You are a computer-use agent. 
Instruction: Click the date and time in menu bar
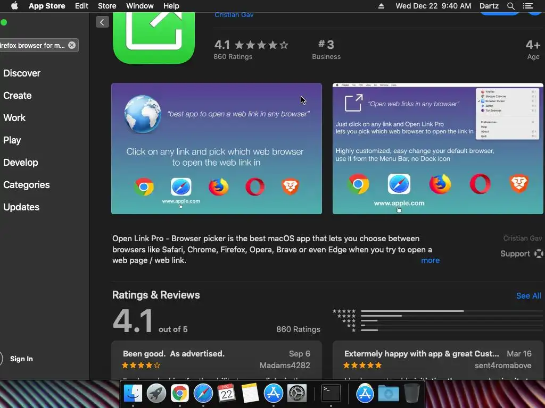pos(433,6)
